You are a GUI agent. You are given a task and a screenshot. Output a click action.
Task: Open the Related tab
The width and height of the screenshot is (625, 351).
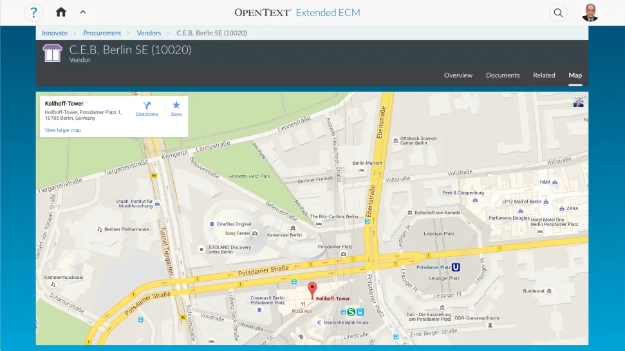543,75
